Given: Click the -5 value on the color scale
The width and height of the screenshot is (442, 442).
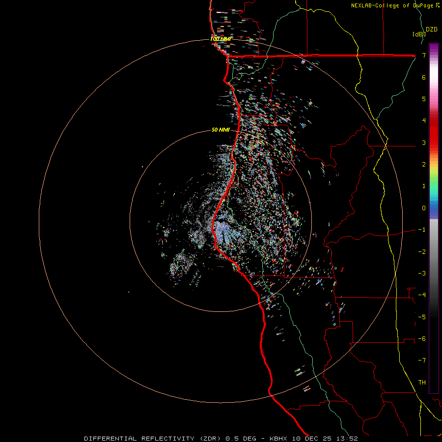Looking at the screenshot, I should pos(422,317).
